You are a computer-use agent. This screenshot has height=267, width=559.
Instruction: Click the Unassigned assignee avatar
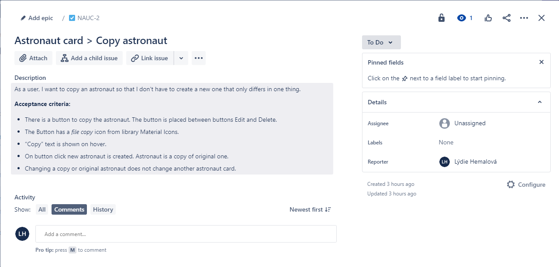point(444,123)
